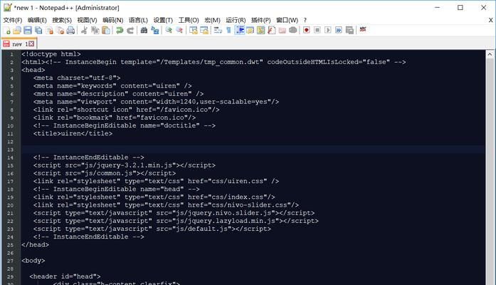The width and height of the screenshot is (496, 285).
Task: Run macro multiple times icon
Action: (x=339, y=31)
